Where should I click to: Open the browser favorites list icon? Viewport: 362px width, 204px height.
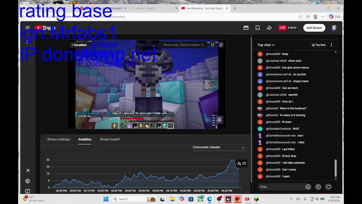(308, 17)
